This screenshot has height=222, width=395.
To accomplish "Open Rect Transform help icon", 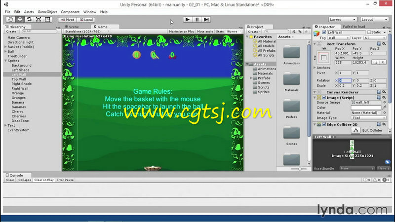I will click(379, 44).
